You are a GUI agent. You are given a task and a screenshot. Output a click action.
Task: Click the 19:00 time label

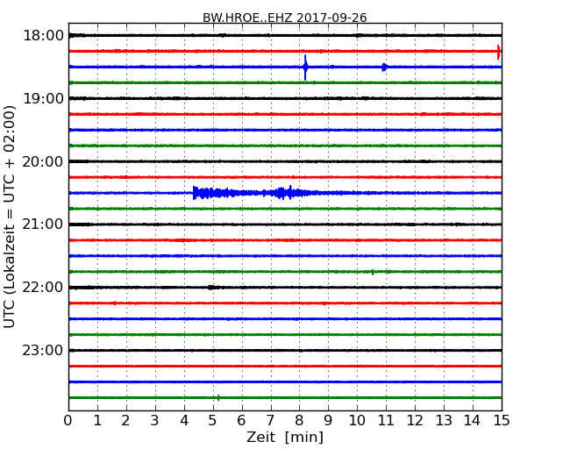43,98
